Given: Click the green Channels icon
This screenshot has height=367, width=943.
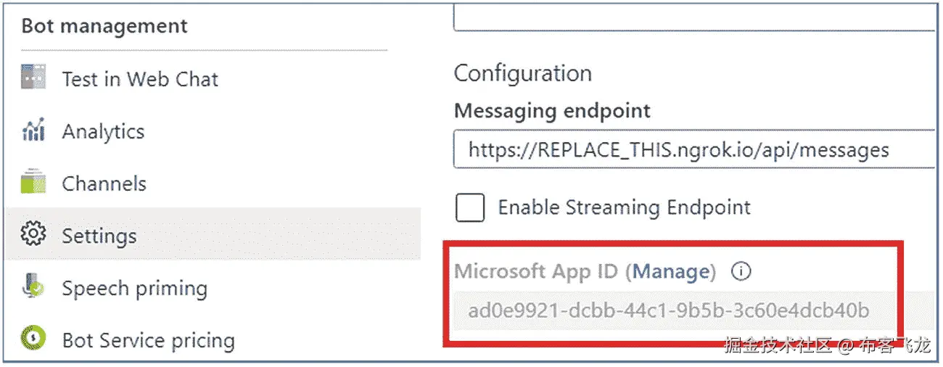Looking at the screenshot, I should (x=33, y=183).
